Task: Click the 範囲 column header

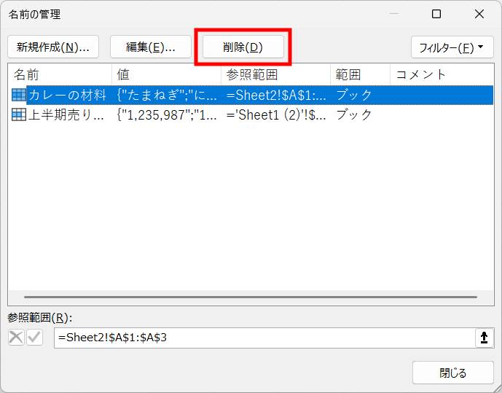Action: 360,74
